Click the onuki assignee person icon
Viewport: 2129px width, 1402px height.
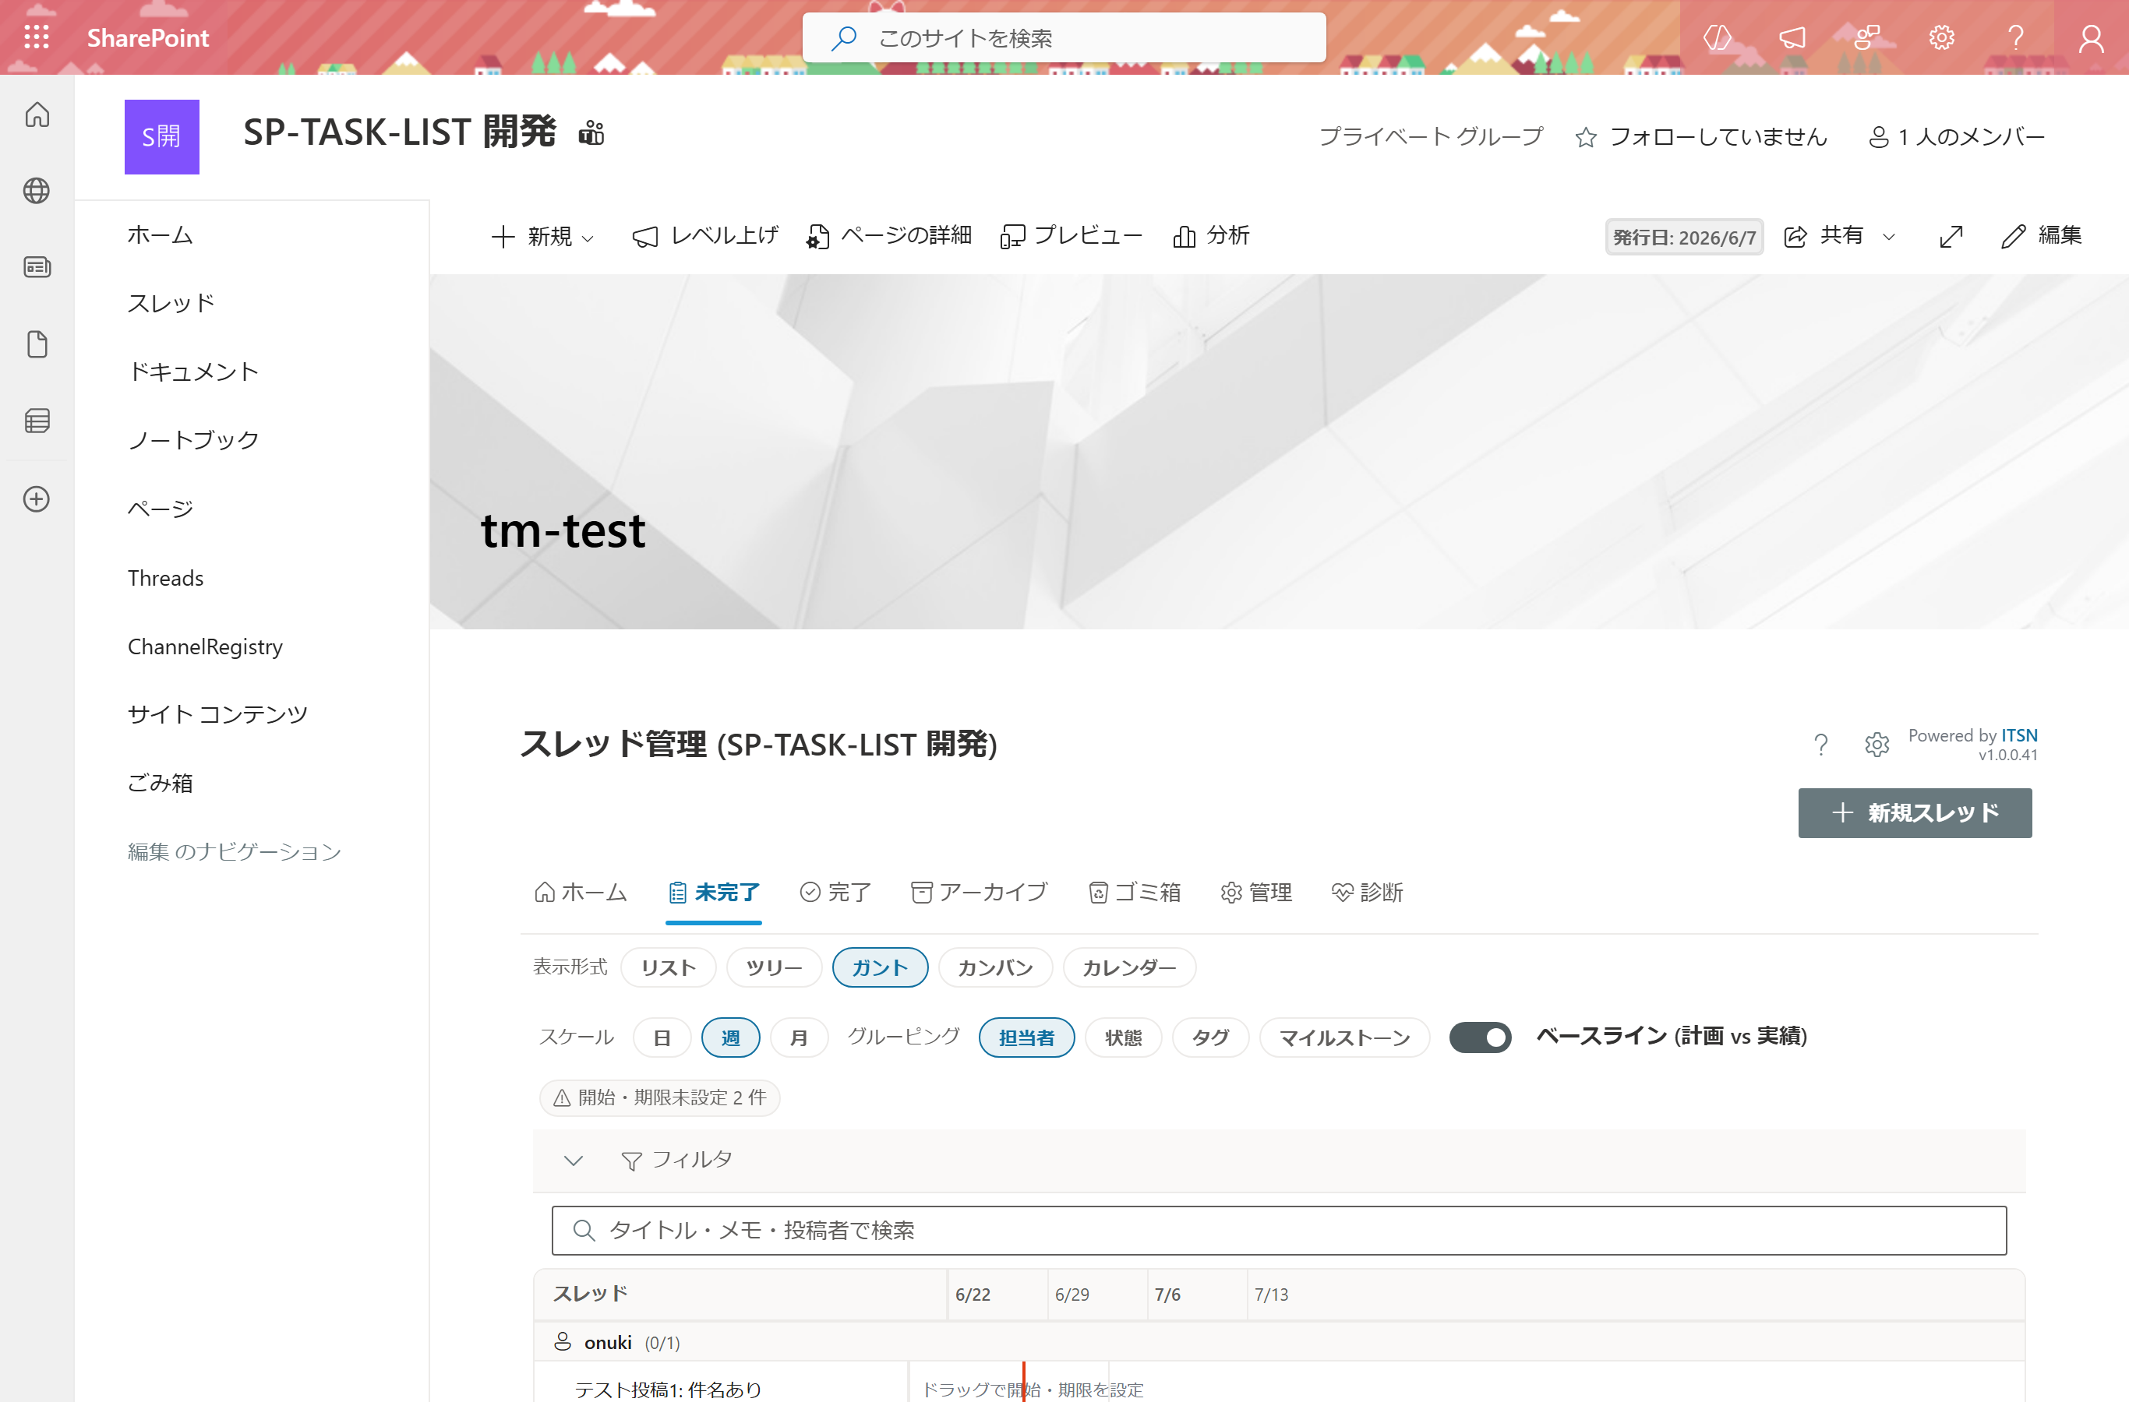click(563, 1341)
